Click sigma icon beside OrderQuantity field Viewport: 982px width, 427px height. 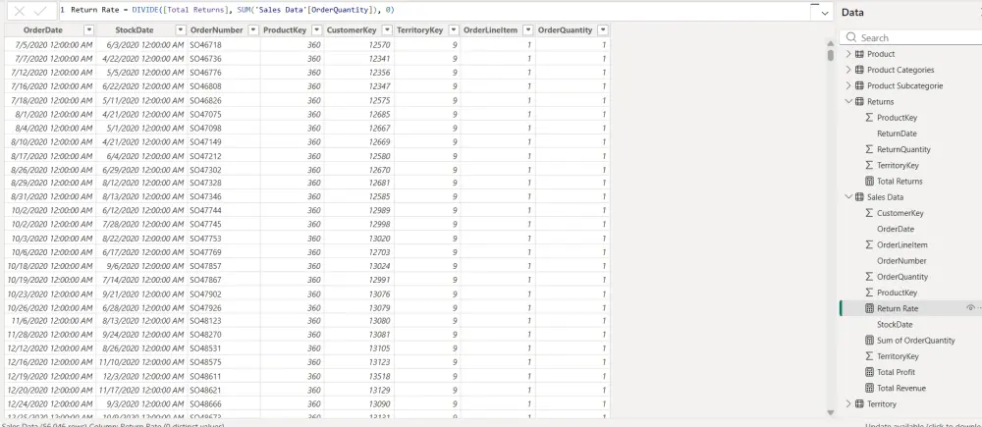pos(869,277)
